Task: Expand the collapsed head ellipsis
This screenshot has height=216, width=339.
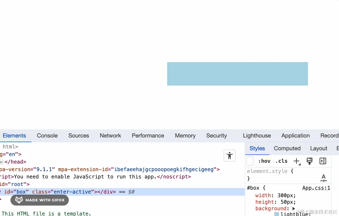Action: (x=1, y=162)
